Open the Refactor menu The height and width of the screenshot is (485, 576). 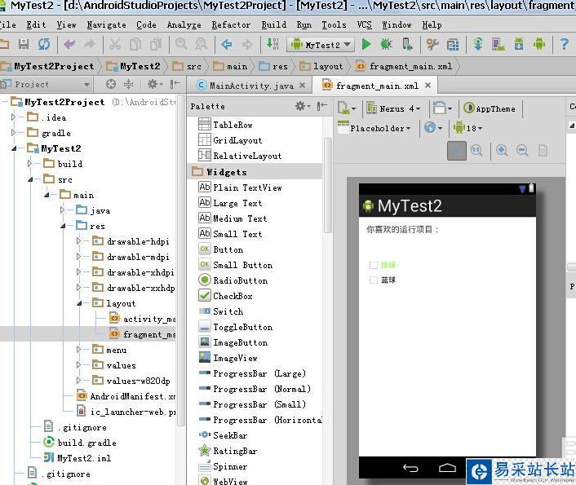[x=231, y=24]
